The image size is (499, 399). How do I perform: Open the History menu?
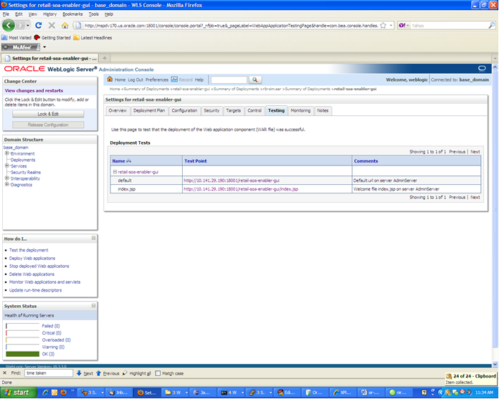click(x=49, y=14)
